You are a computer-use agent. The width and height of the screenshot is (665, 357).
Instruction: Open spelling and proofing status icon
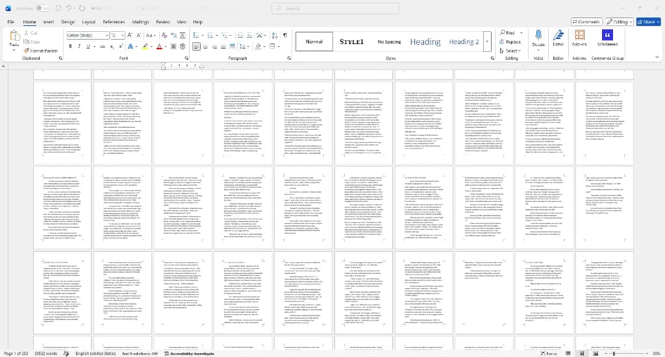tap(66, 353)
